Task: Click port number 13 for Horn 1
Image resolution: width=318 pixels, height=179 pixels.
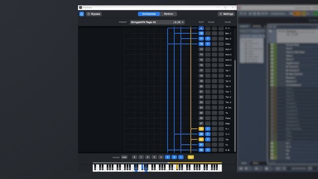Action: [201, 49]
